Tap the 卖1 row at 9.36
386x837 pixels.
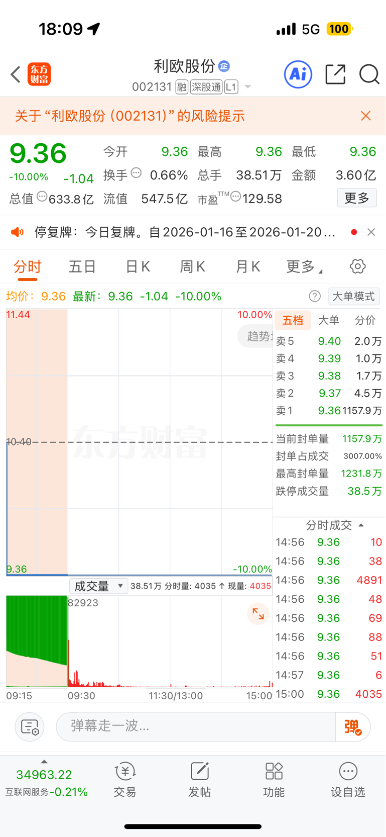329,410
